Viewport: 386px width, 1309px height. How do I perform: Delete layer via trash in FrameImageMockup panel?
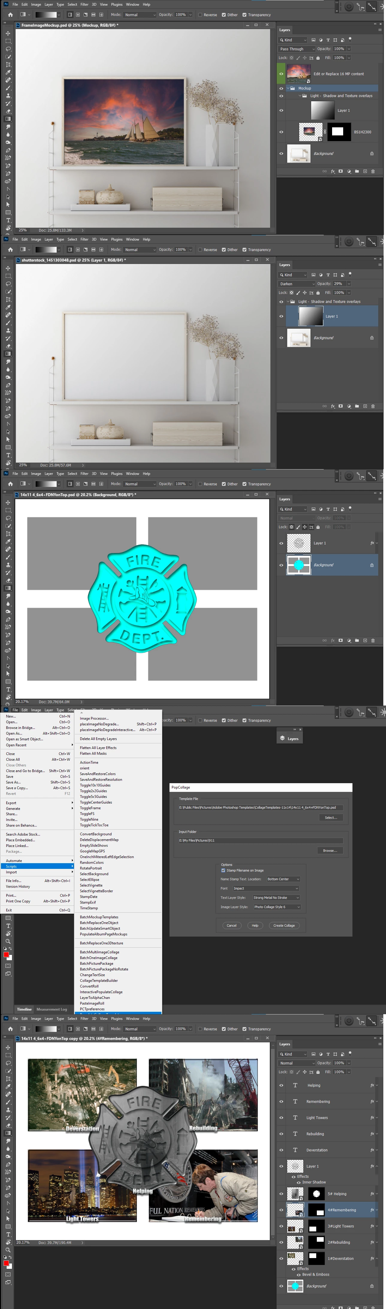click(x=373, y=171)
